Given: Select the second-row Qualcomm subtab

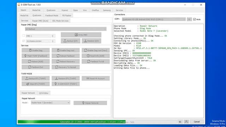Looking at the screenshot, I should 37,15.
